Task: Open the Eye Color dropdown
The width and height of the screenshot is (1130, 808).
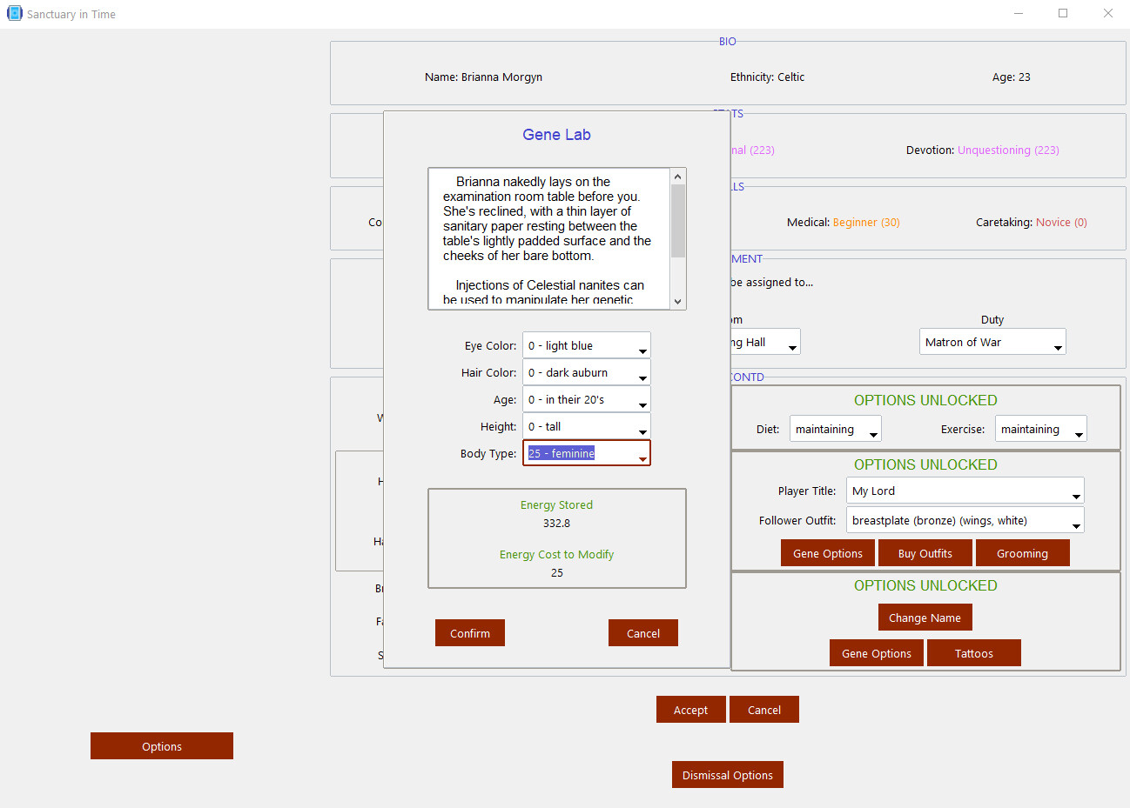Action: point(586,346)
